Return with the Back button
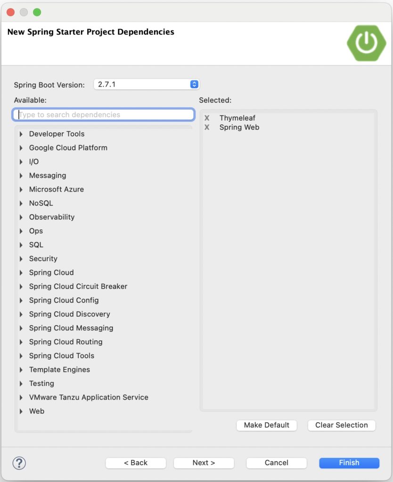Screen dimensions: 393x482 point(136,463)
